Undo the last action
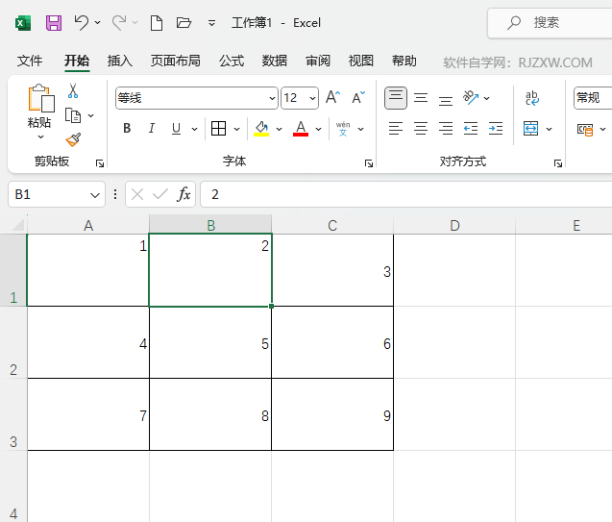612x522 pixels. 81,22
